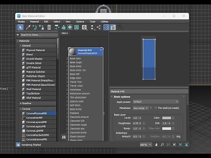Click the Roughness value field
The image size is (211, 158).
136,123
